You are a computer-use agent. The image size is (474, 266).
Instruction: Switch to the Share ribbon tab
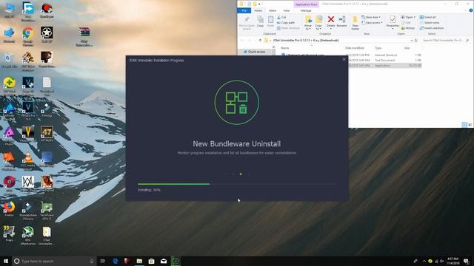pos(273,10)
